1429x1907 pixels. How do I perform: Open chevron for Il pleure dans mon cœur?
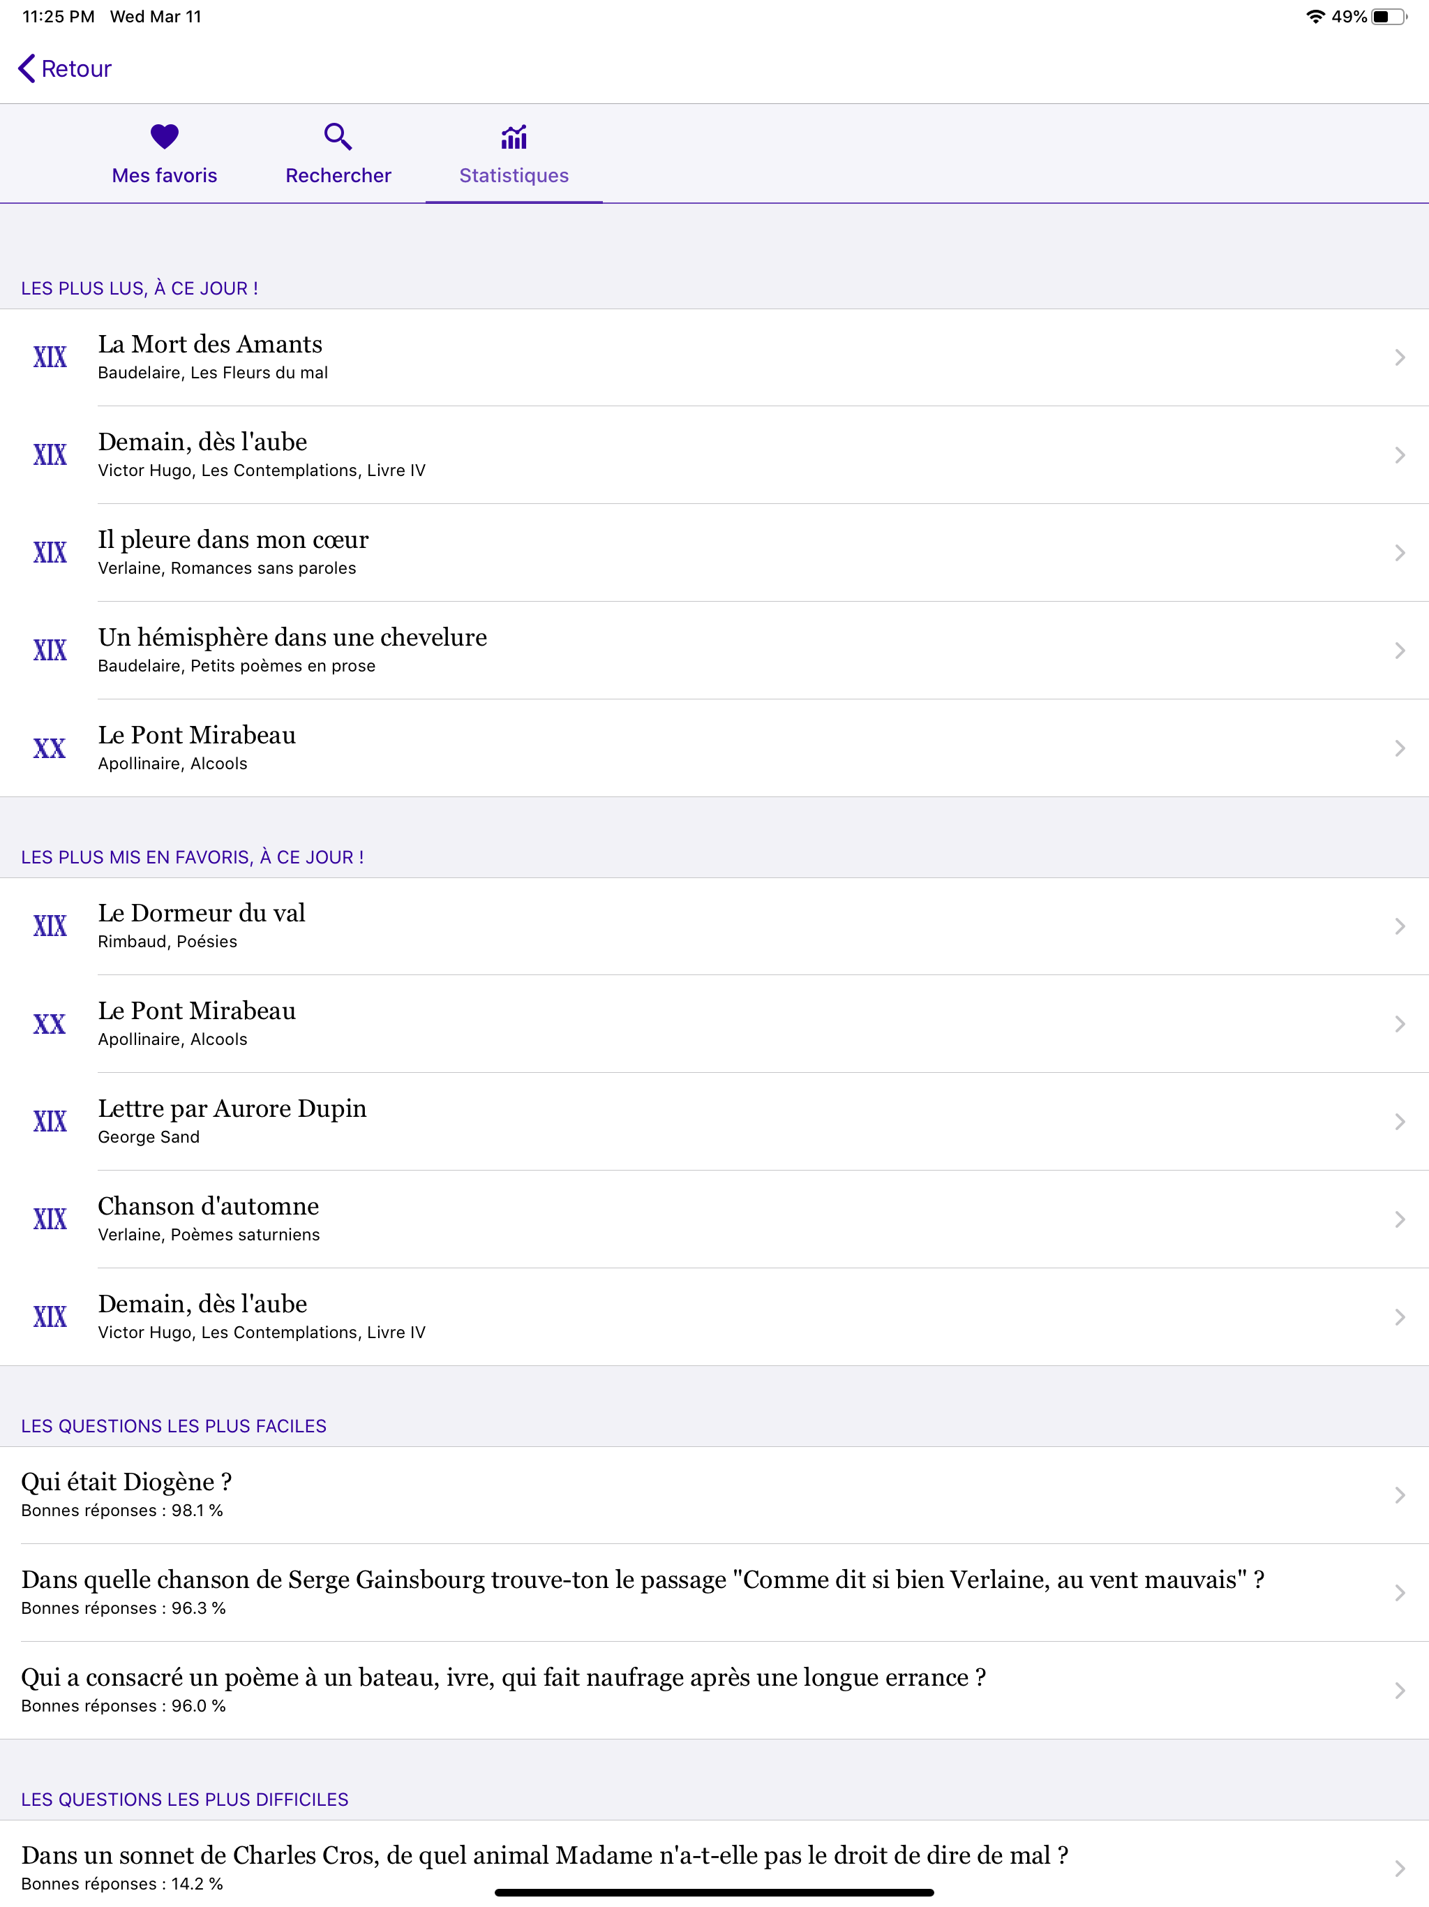[1400, 553]
